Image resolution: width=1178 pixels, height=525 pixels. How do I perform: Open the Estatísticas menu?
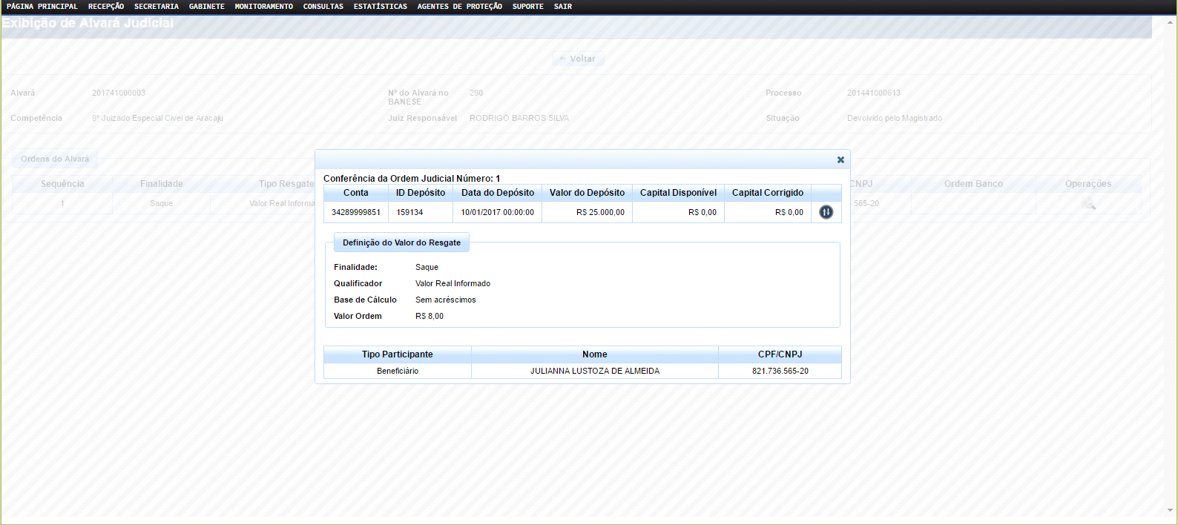pyautogui.click(x=381, y=7)
